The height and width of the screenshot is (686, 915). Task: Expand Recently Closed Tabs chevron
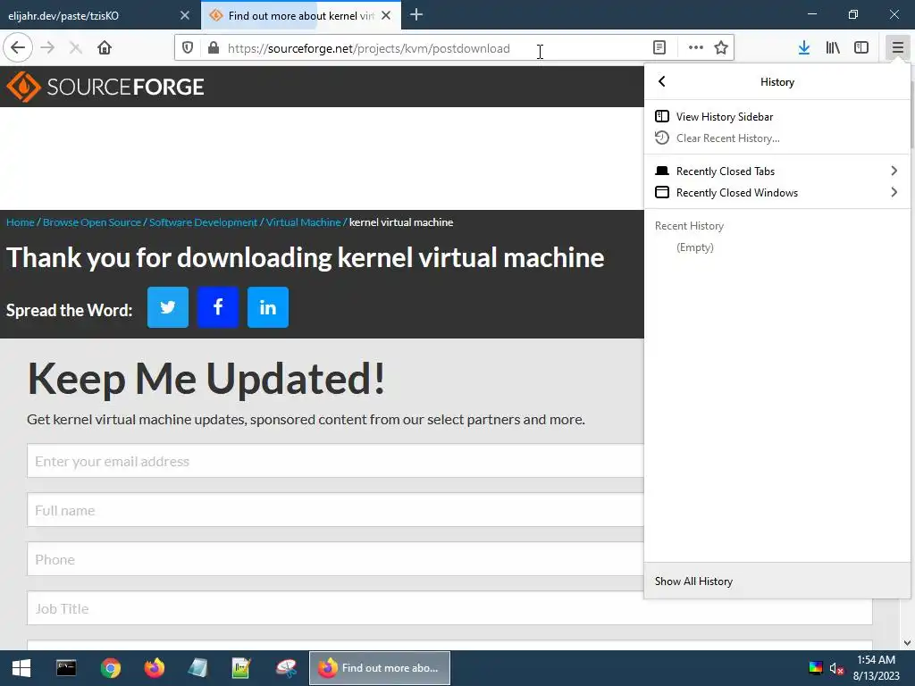894,171
